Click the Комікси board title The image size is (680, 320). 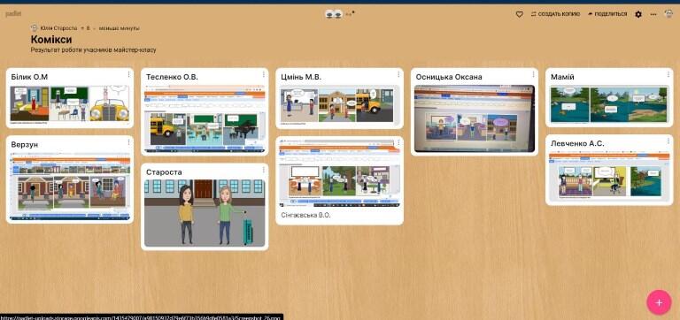51,40
